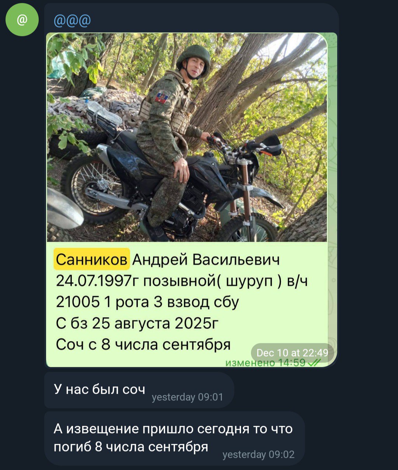
Task: Open the soldier on motorcycle photo
Action: (187, 137)
